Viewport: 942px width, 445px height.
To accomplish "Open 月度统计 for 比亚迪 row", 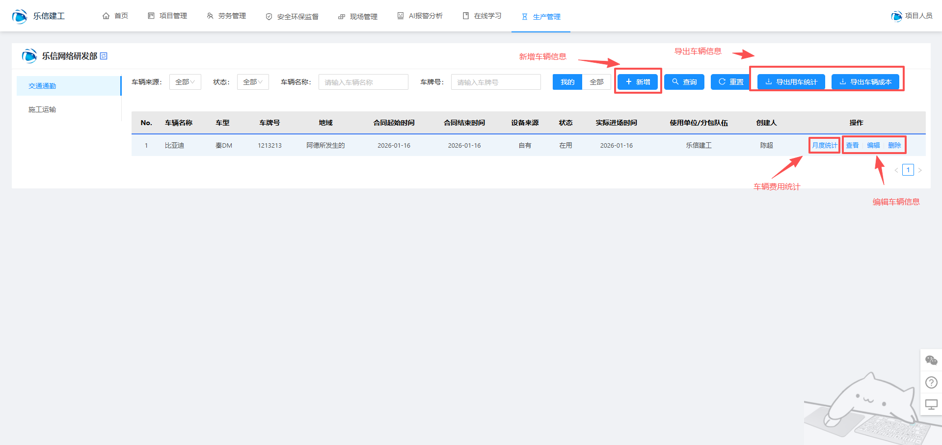I will point(824,145).
